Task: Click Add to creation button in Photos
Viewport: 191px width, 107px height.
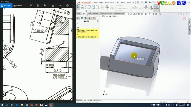Action: coord(18,6)
